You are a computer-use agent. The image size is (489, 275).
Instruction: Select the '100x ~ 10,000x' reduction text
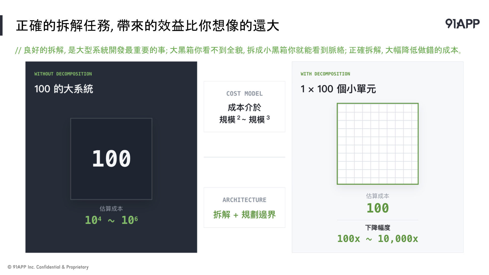pyautogui.click(x=378, y=239)
